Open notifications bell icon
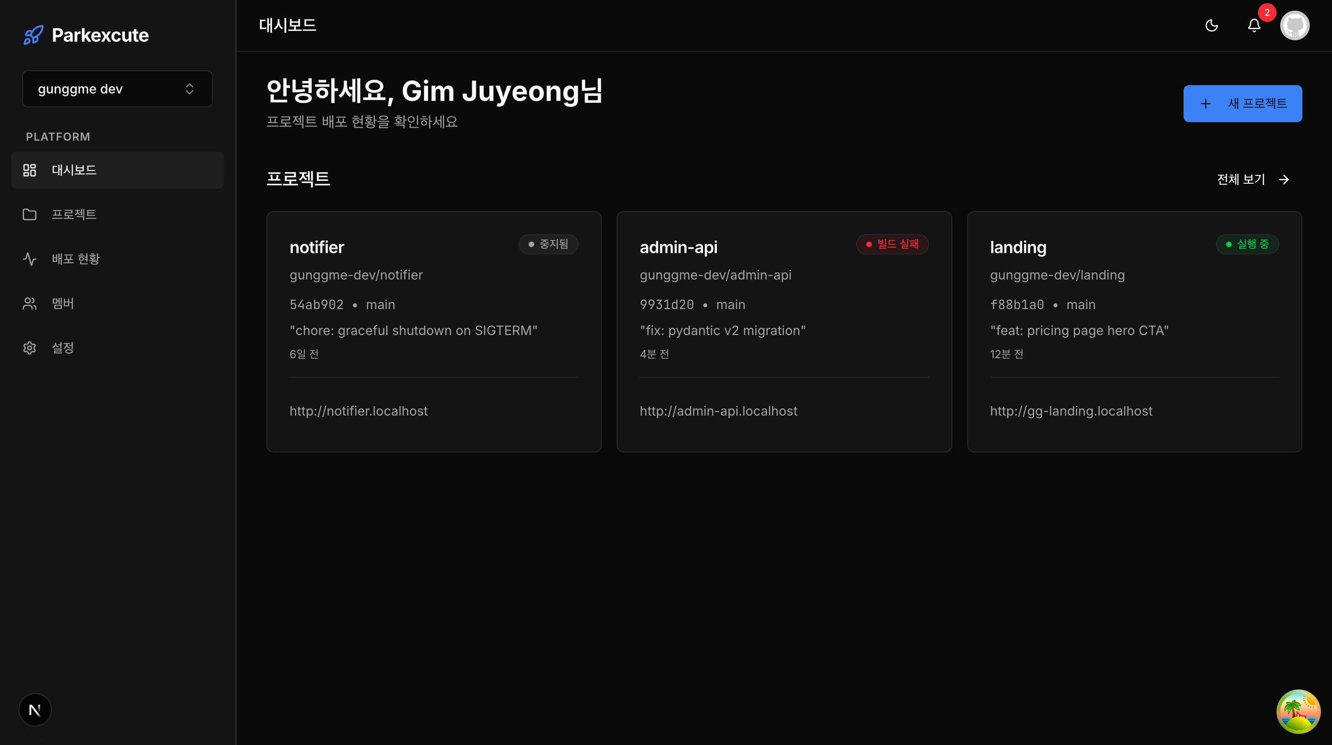Viewport: 1332px width, 745px height. click(x=1254, y=25)
